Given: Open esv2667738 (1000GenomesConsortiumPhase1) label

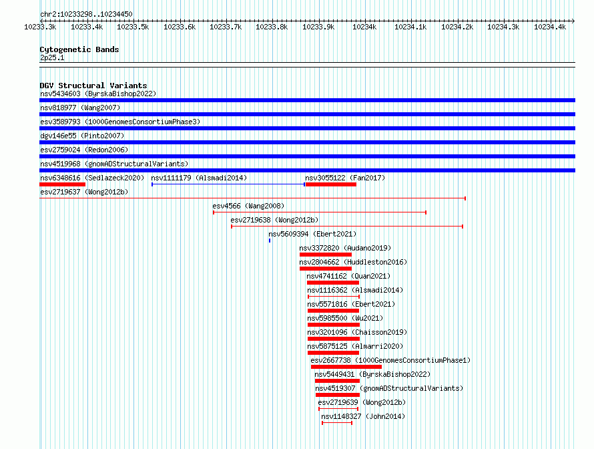Looking at the screenshot, I should tap(390, 360).
